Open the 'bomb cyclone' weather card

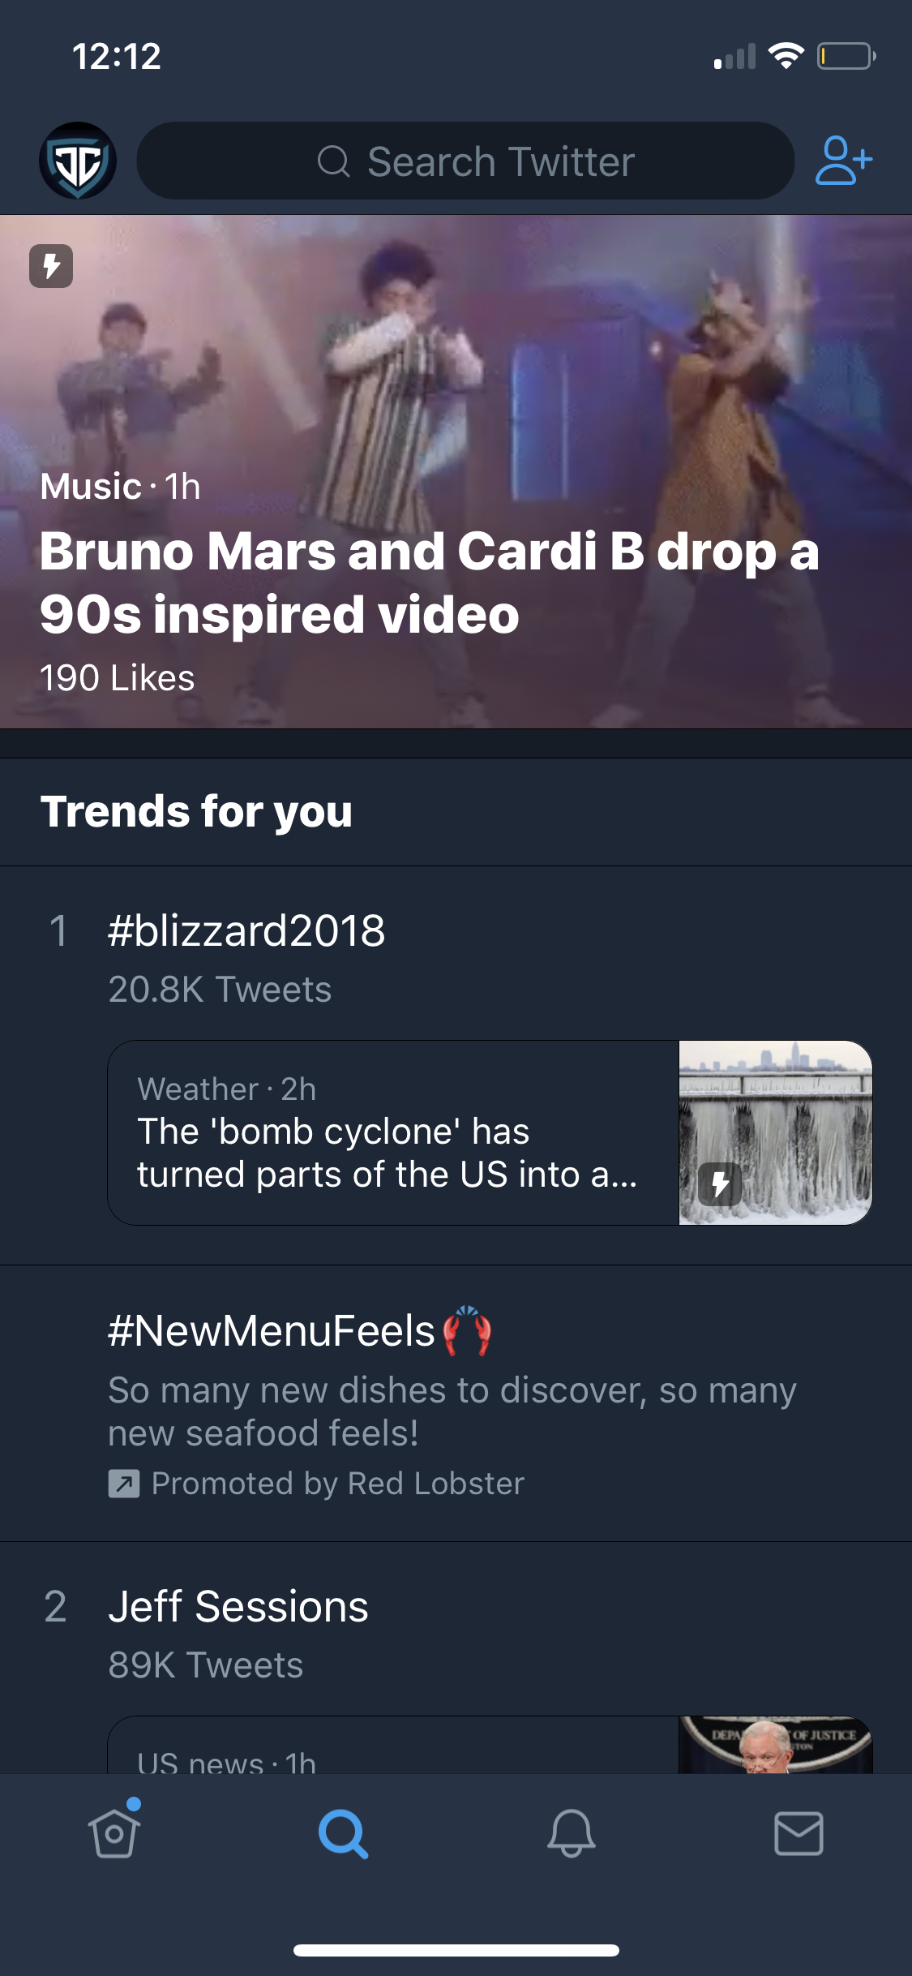pyautogui.click(x=389, y=1132)
